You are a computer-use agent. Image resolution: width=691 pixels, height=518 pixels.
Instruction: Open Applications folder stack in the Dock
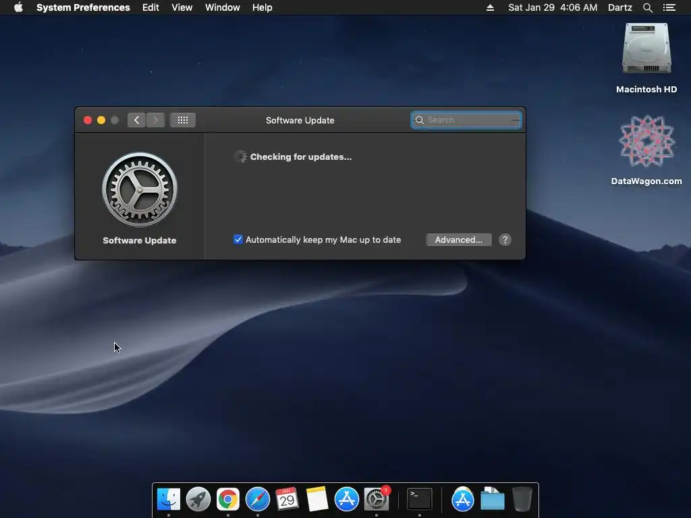coord(463,500)
